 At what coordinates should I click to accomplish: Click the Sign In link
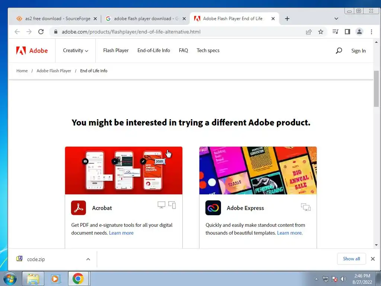point(358,51)
